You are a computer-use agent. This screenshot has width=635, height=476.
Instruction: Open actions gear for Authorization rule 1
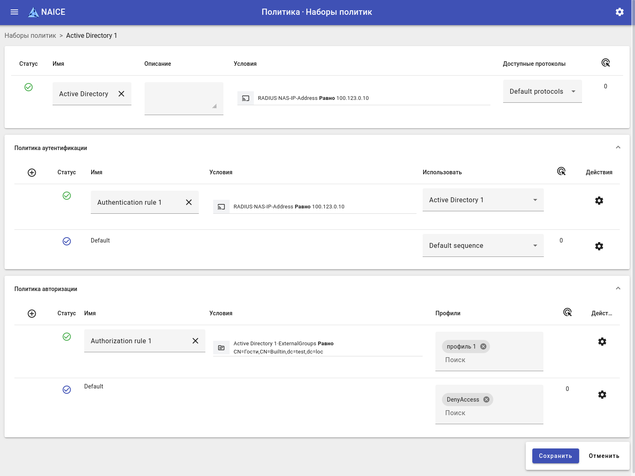pos(602,342)
